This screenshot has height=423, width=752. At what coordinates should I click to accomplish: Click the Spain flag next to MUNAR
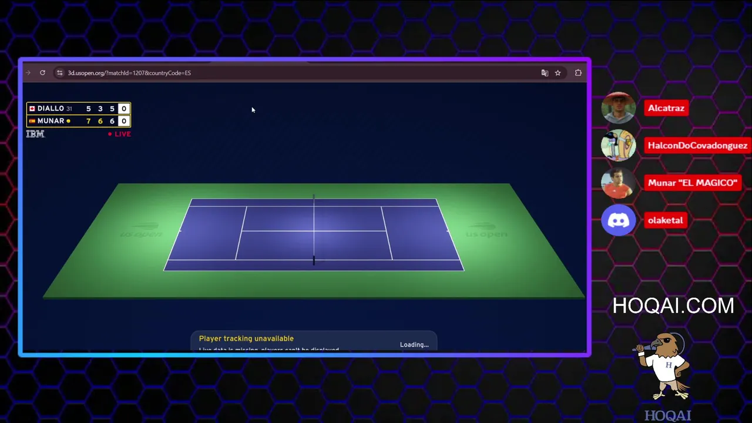point(32,121)
